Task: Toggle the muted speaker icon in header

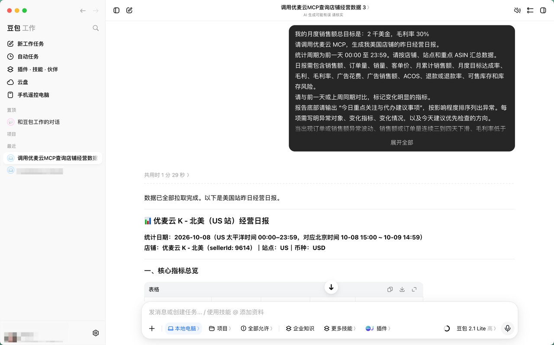Action: [x=517, y=10]
